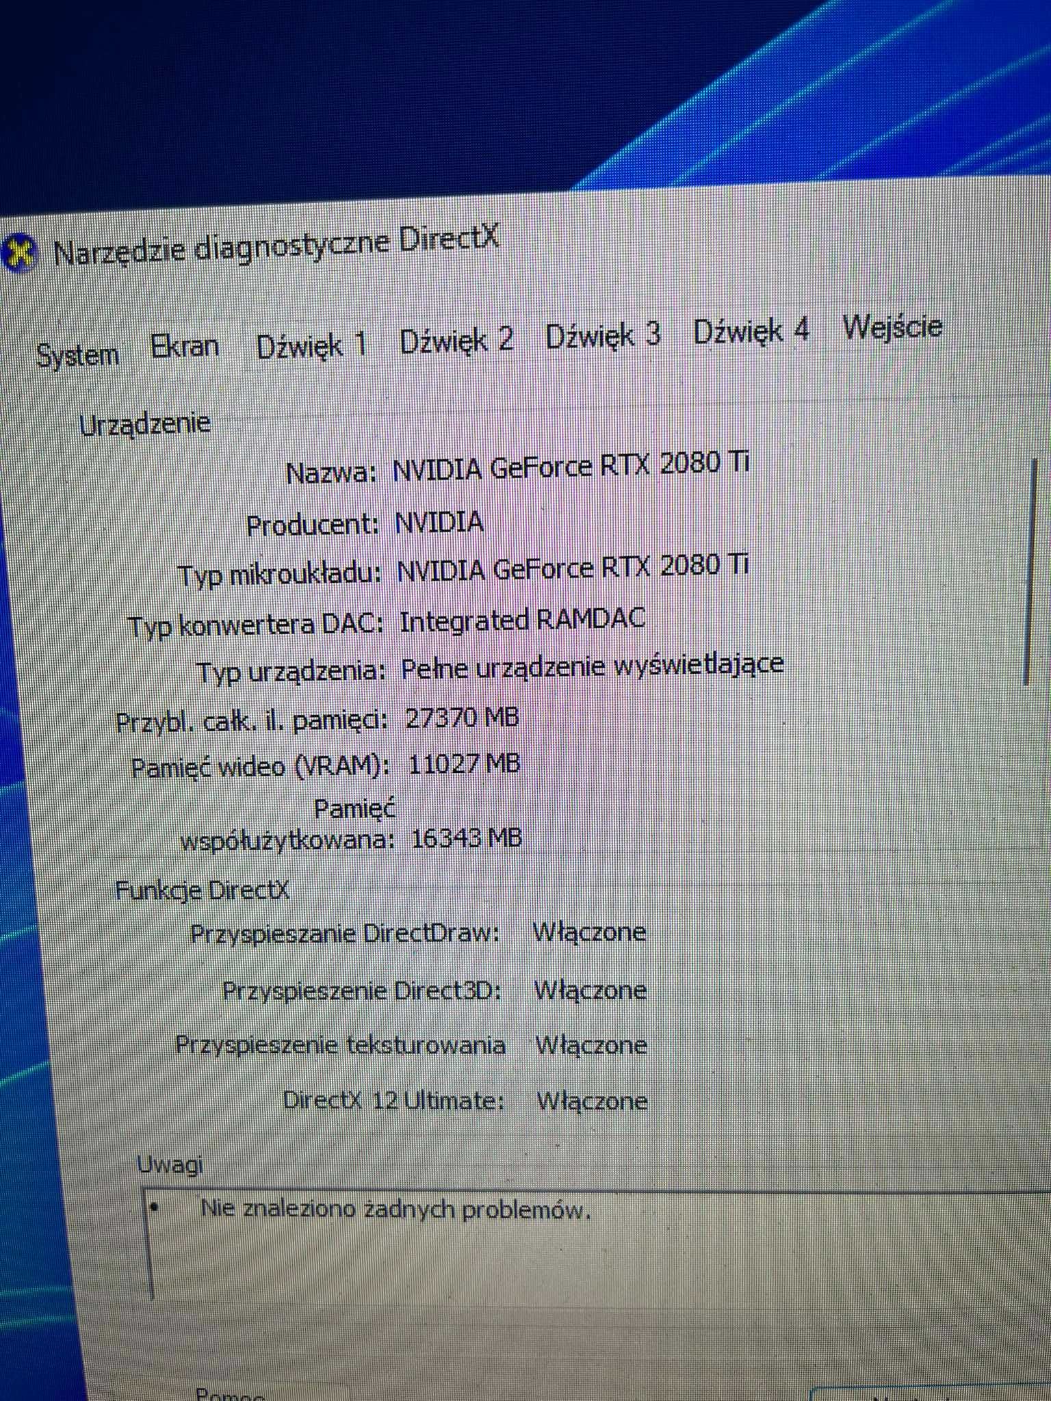The height and width of the screenshot is (1401, 1051).
Task: Click the DirectX diagnostic tool title icon
Action: (x=19, y=254)
